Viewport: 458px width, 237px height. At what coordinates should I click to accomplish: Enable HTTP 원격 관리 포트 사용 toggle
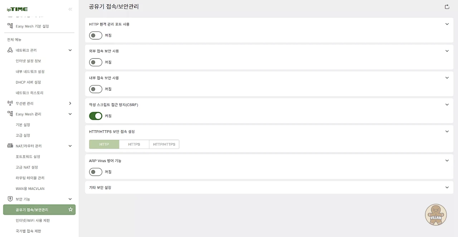[x=96, y=35]
